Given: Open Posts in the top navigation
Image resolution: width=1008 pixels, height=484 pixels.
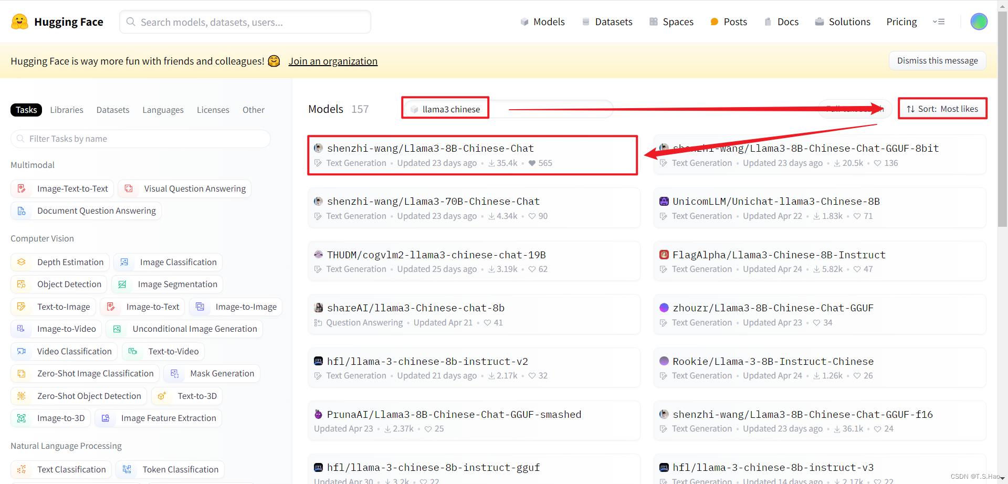Looking at the screenshot, I should 729,22.
